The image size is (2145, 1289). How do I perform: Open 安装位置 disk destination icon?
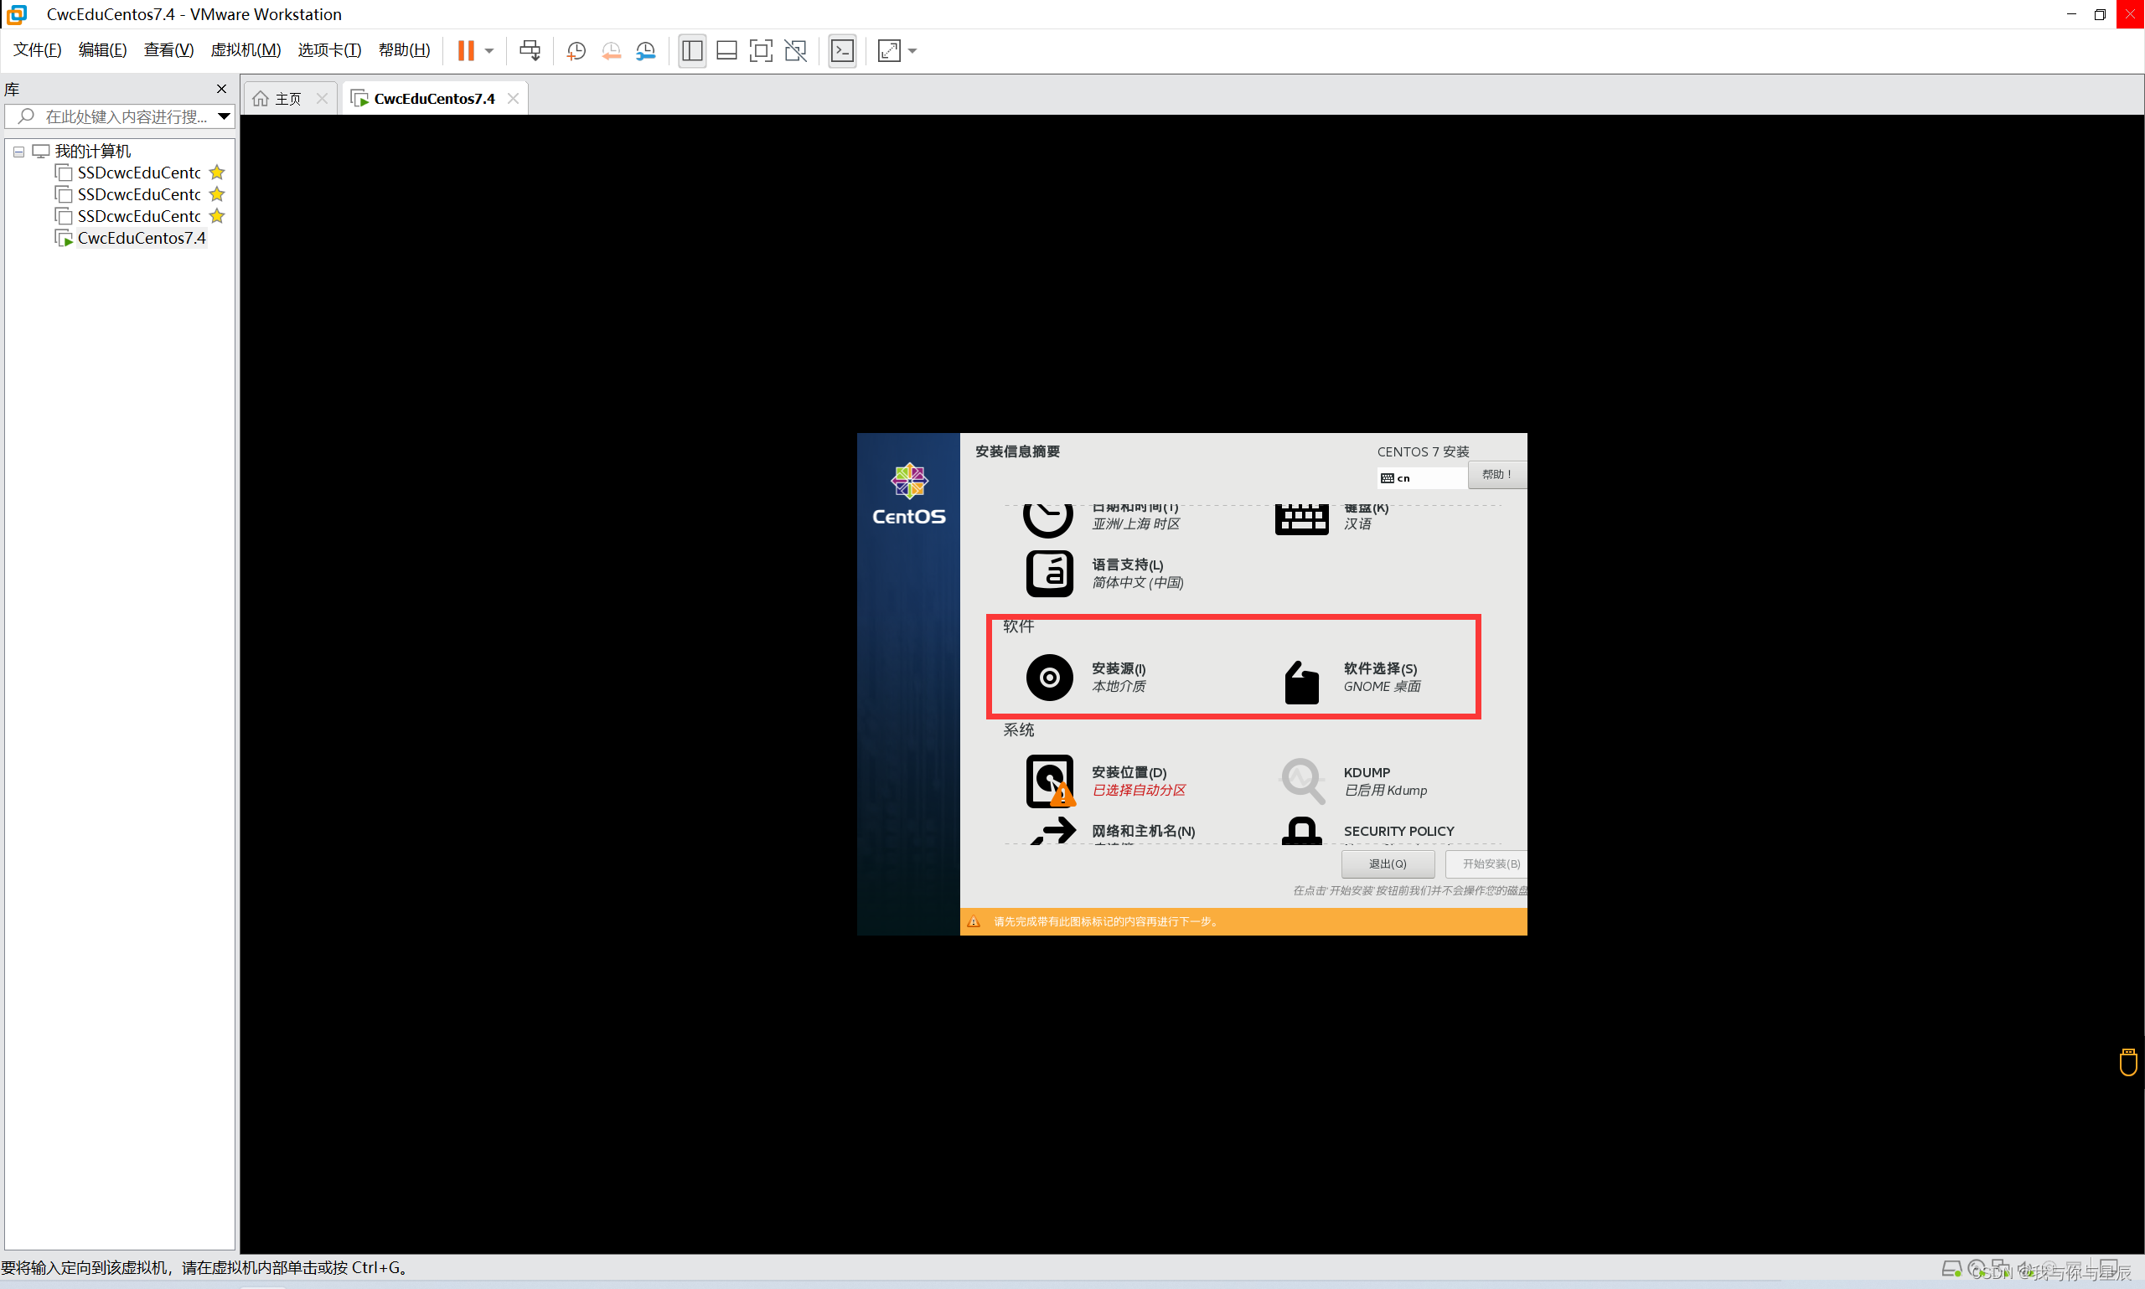[x=1050, y=780]
